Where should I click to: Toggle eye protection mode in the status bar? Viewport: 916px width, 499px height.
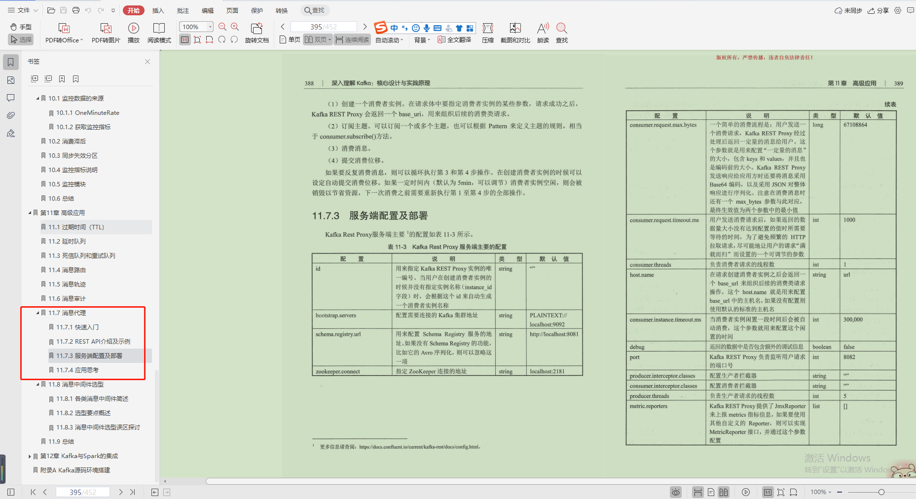(676, 492)
